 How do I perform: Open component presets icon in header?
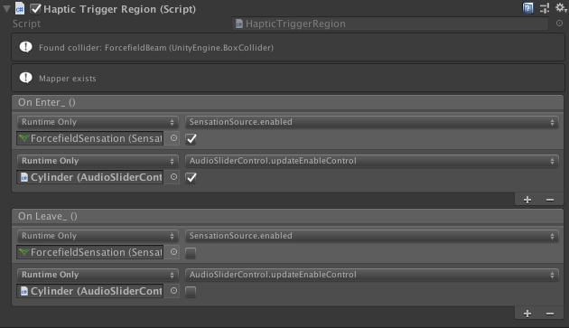544,8
